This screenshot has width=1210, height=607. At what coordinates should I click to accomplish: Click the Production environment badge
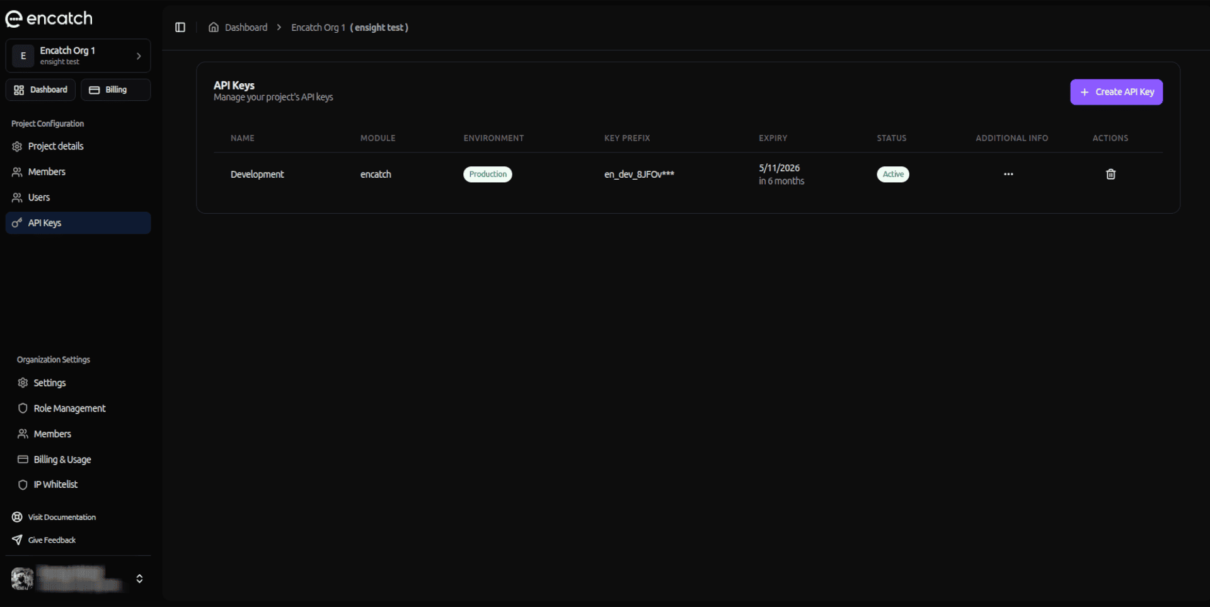click(487, 175)
